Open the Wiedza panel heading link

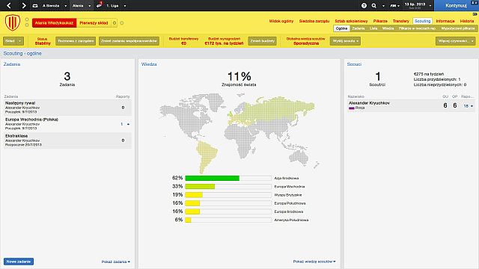[149, 64]
